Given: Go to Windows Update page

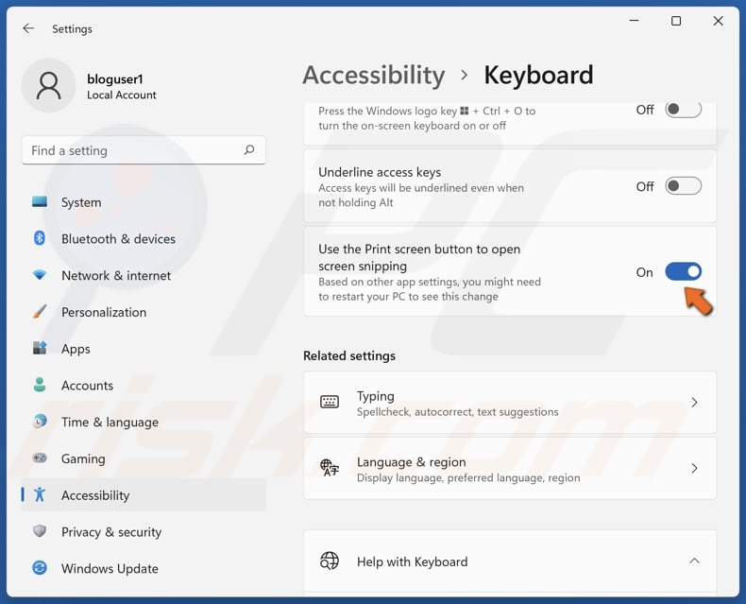Looking at the screenshot, I should (144, 568).
